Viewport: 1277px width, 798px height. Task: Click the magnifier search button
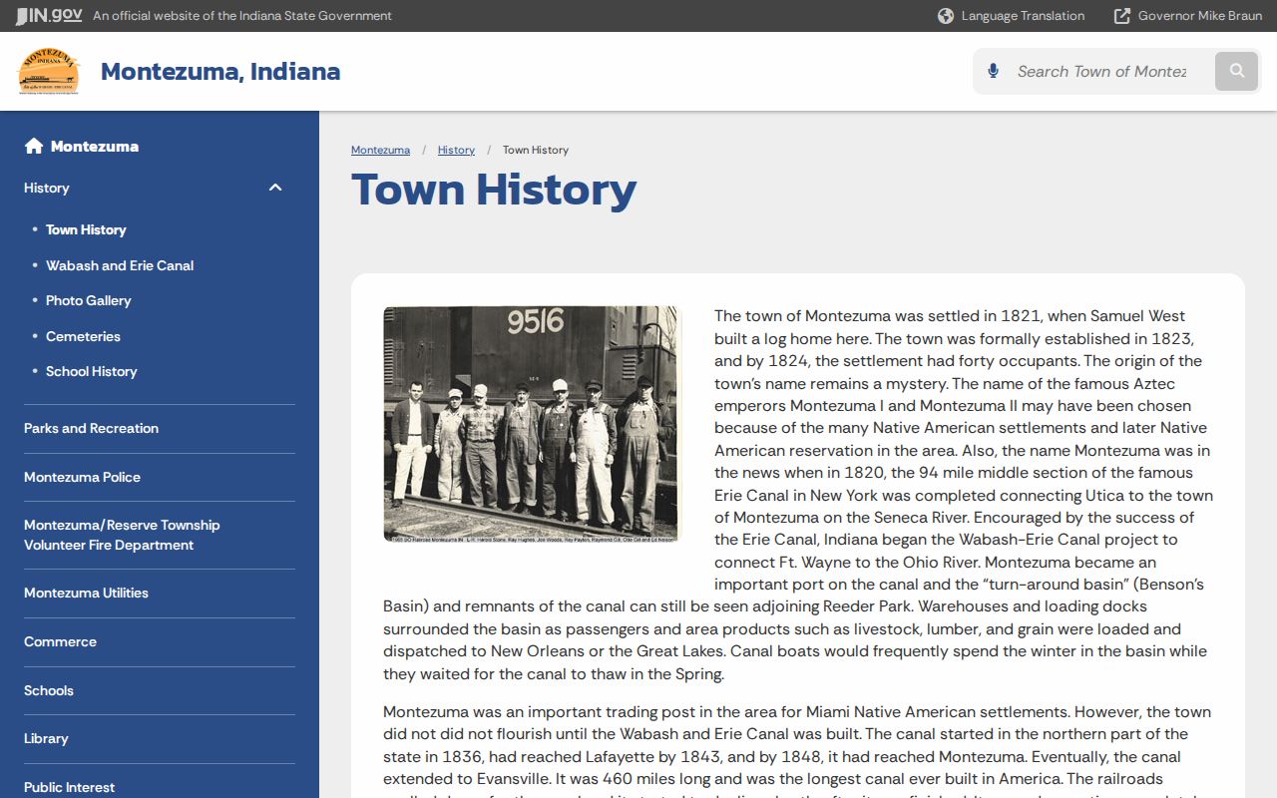coord(1237,71)
